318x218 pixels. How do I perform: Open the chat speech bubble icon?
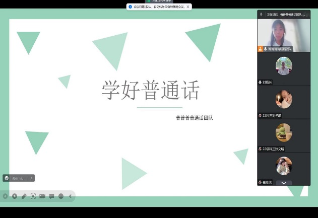click(51, 196)
